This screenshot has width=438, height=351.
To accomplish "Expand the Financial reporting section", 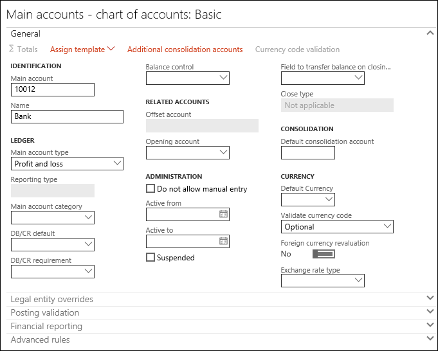I will [430, 326].
